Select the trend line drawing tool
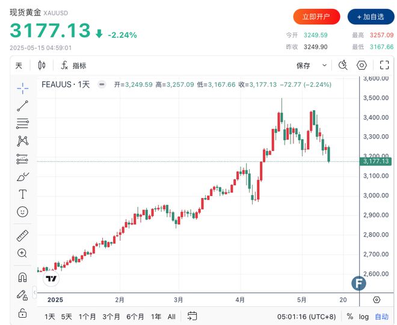The width and height of the screenshot is (397, 325). click(22, 106)
